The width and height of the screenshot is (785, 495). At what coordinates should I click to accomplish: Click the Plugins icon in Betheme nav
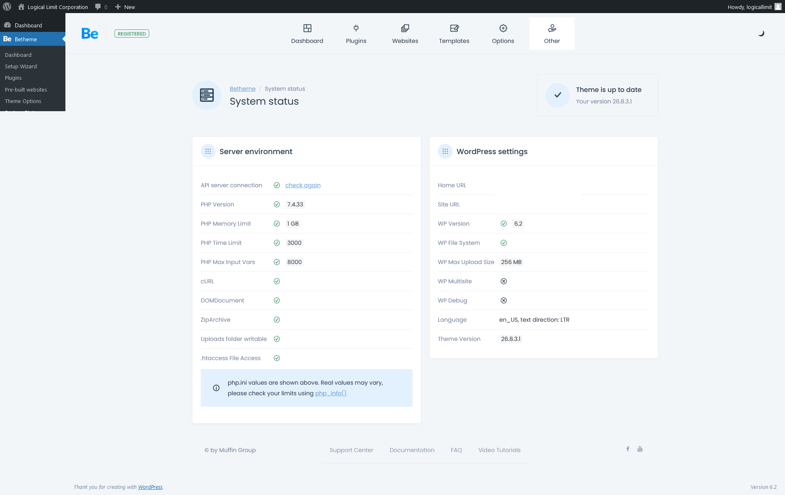click(356, 33)
